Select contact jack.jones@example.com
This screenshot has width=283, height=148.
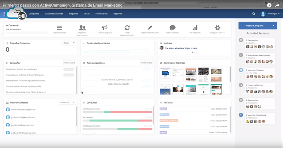(23, 125)
